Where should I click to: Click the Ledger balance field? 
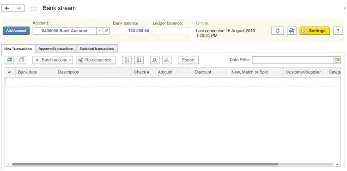171,31
